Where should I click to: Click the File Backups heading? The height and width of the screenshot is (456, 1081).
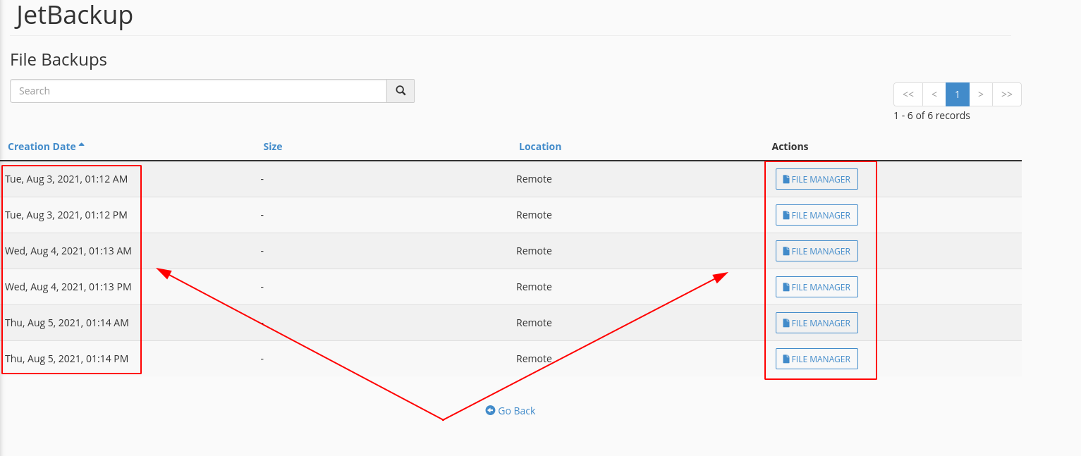click(59, 60)
